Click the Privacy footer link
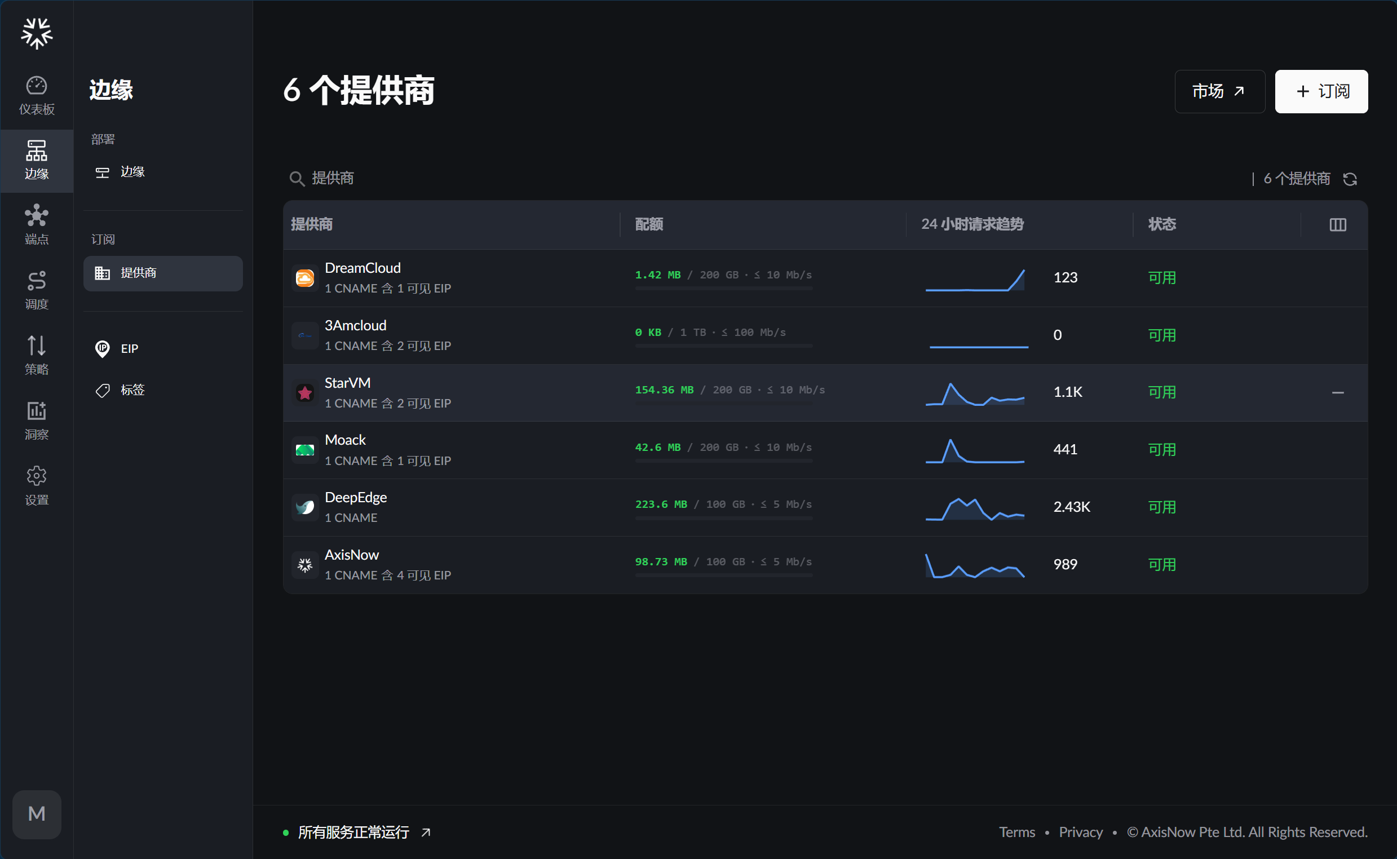 tap(1080, 833)
